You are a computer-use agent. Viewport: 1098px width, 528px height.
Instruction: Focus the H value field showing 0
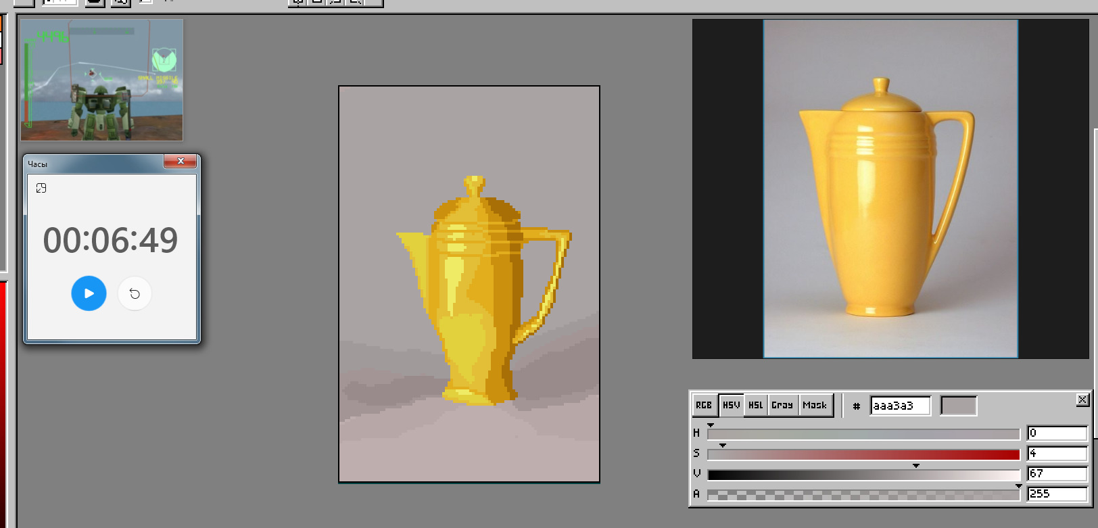1057,433
